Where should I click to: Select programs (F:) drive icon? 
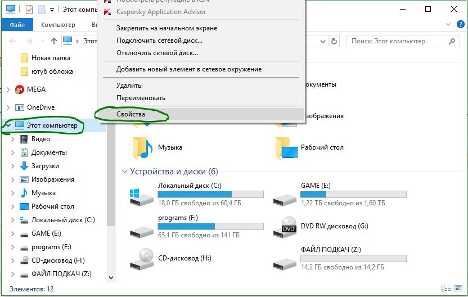[x=142, y=231]
